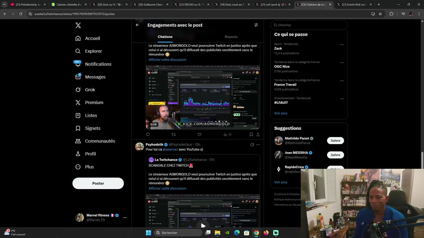Bookmark this page with star icon
Image resolution: width=424 pixels, height=238 pixels.
(x=380, y=14)
